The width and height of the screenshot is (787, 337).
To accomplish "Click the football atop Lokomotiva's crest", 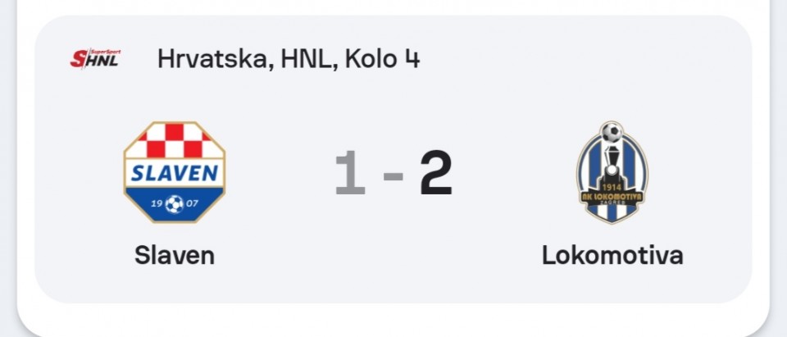I will 612,132.
